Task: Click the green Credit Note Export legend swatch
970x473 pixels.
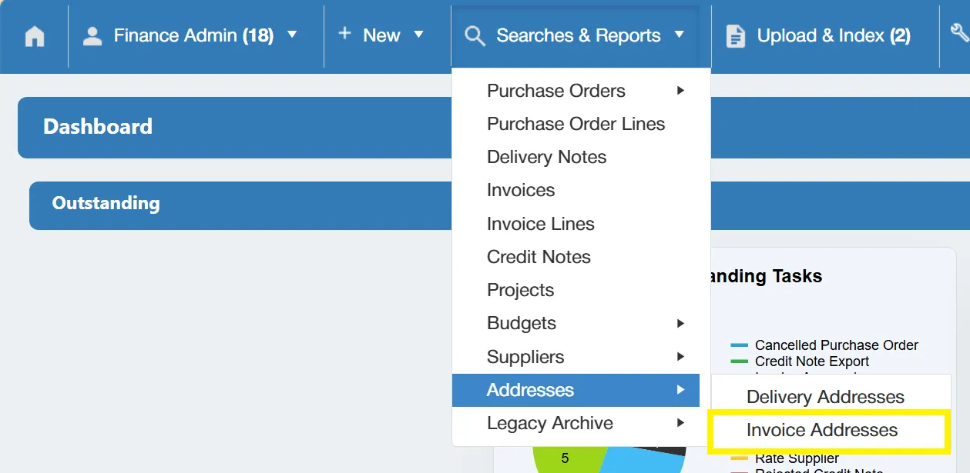Action: pos(739,361)
